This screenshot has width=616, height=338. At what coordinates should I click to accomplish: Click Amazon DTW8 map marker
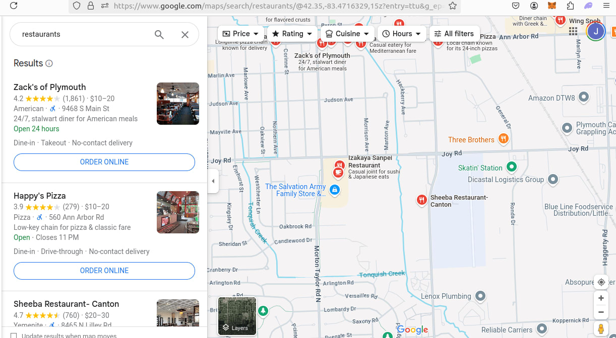tap(584, 97)
